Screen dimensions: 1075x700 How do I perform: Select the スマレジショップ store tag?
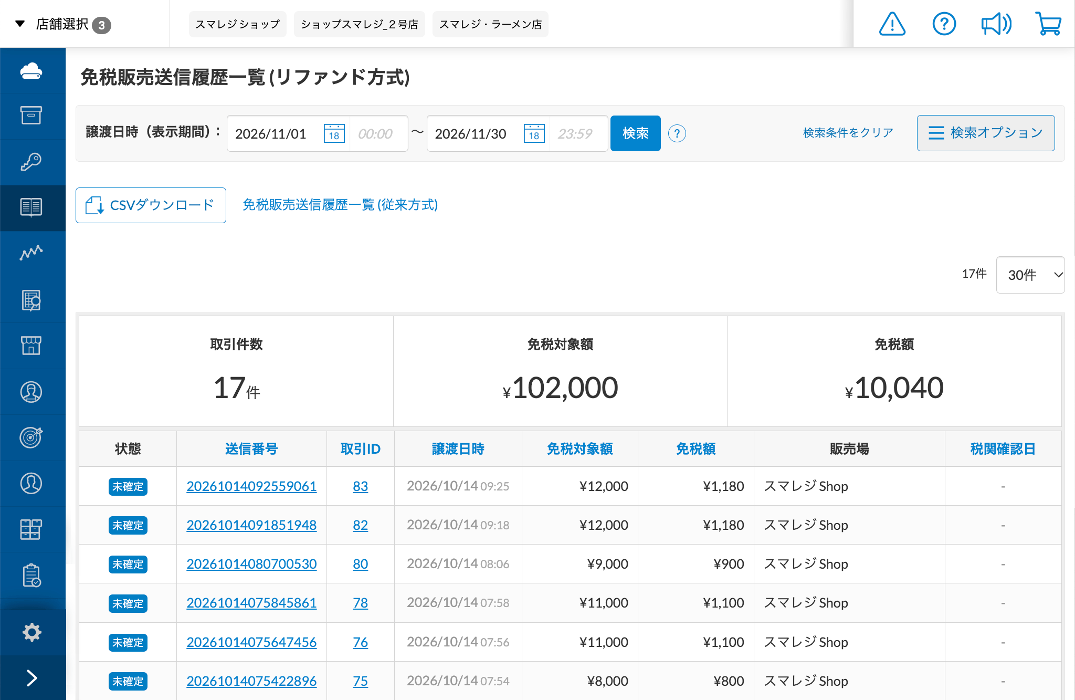238,24
